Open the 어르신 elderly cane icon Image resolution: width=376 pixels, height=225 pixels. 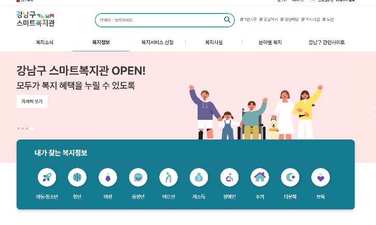169,177
